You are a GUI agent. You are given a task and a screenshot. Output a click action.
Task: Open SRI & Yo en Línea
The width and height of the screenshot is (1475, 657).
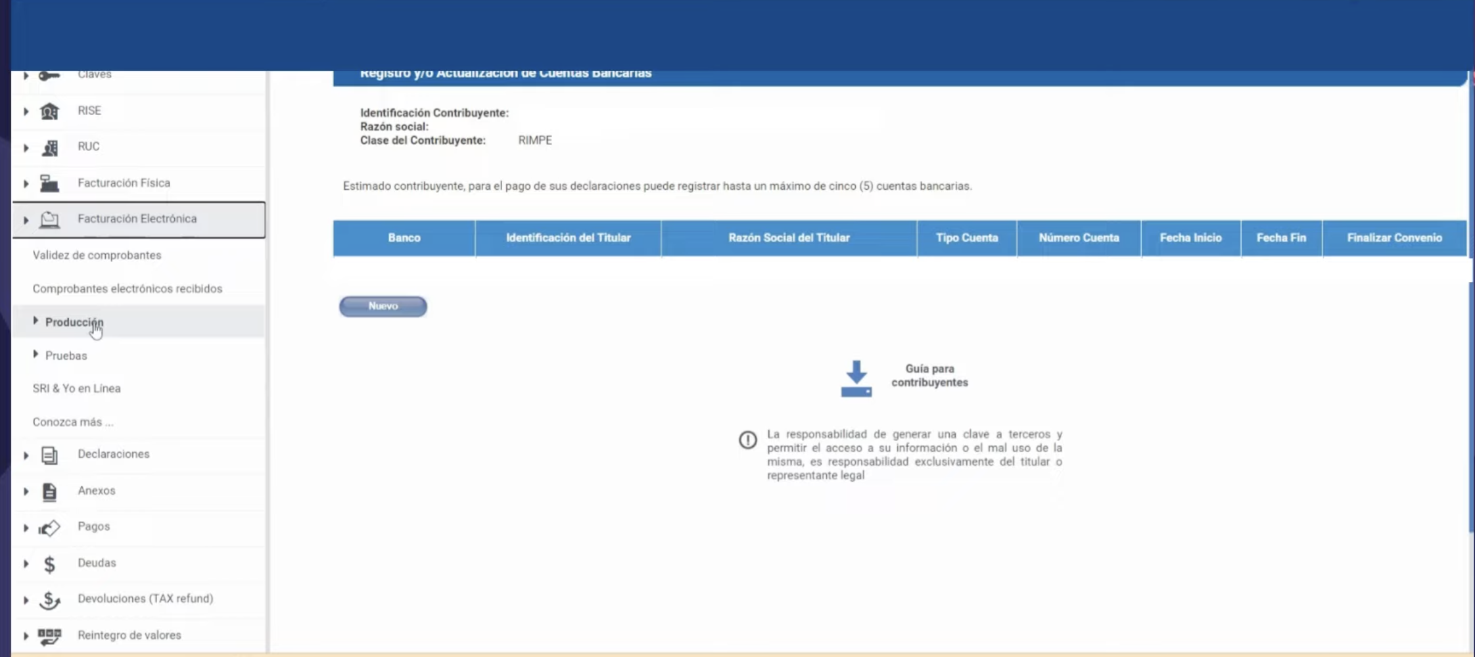click(x=76, y=388)
